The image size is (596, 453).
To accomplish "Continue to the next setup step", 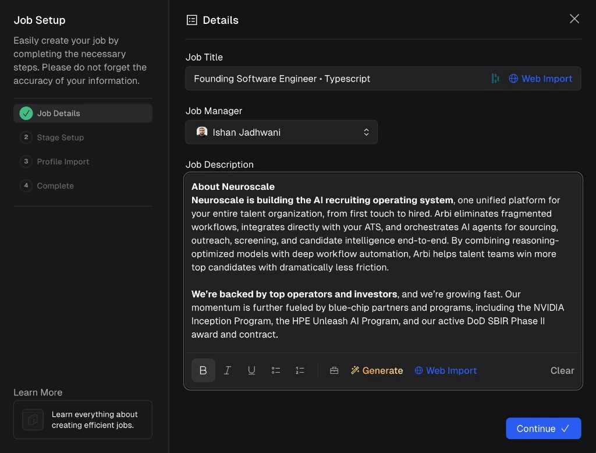I will tap(543, 429).
